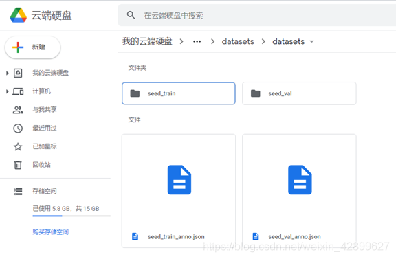Image resolution: width=396 pixels, height=259 pixels.
Task: Click the seed_train folder icon
Action: pos(135,93)
